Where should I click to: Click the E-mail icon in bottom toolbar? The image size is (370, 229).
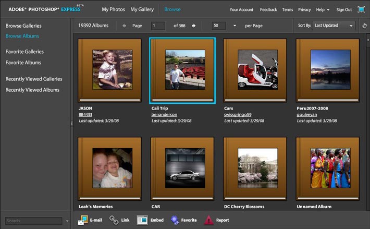83,220
